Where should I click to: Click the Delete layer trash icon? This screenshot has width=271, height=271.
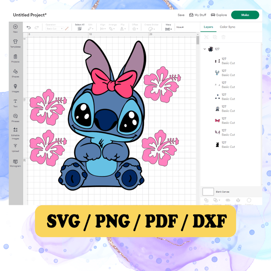(223, 37)
